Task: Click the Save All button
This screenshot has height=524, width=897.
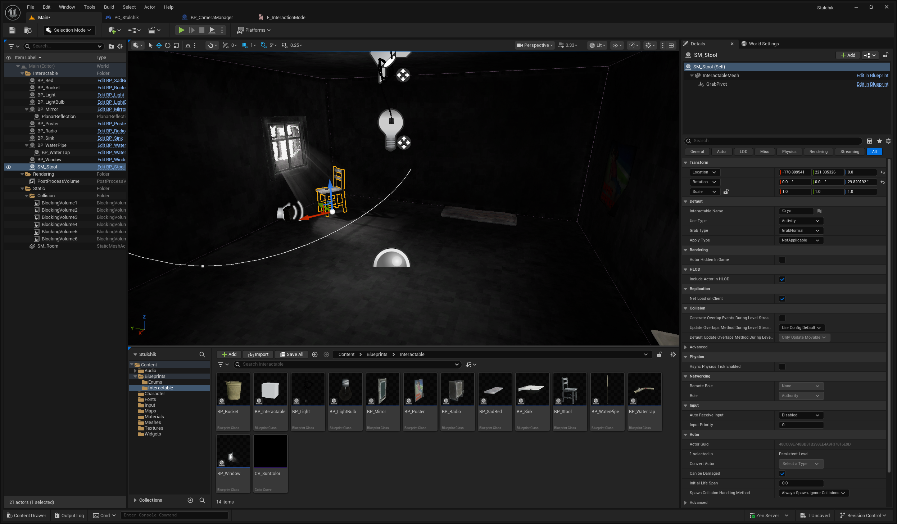Action: [x=292, y=354]
